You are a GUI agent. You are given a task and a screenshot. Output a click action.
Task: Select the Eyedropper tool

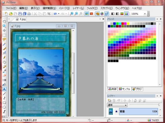pyautogui.click(x=4, y=71)
